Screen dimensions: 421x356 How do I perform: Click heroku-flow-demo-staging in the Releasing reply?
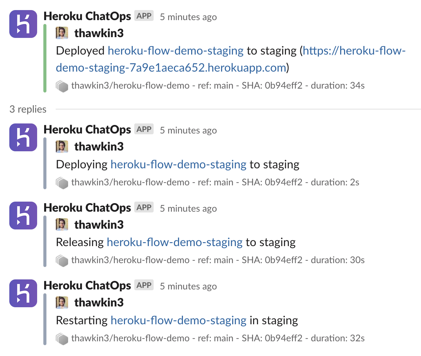pyautogui.click(x=174, y=242)
